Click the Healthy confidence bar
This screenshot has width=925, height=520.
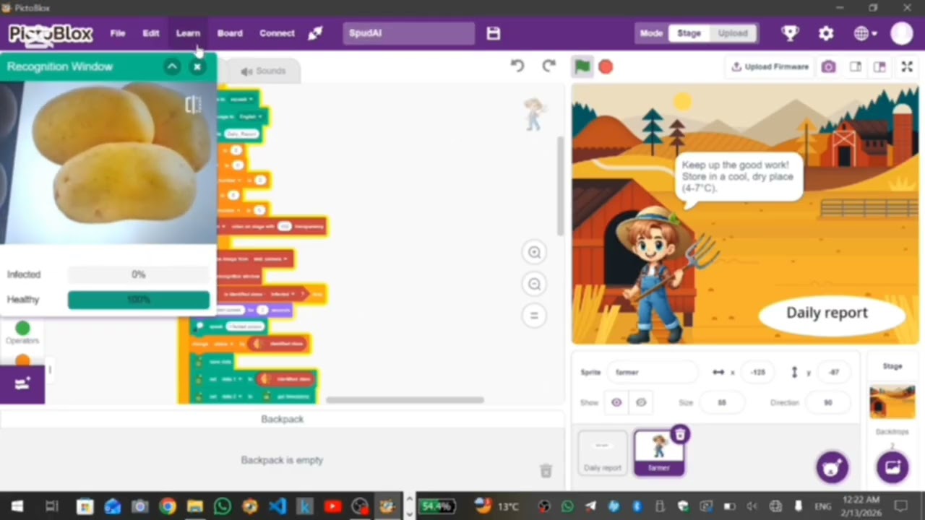pos(139,300)
